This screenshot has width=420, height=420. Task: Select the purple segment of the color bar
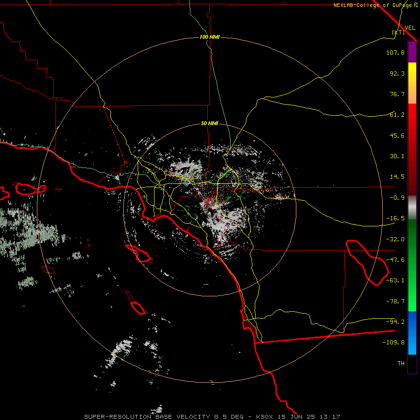point(412,52)
